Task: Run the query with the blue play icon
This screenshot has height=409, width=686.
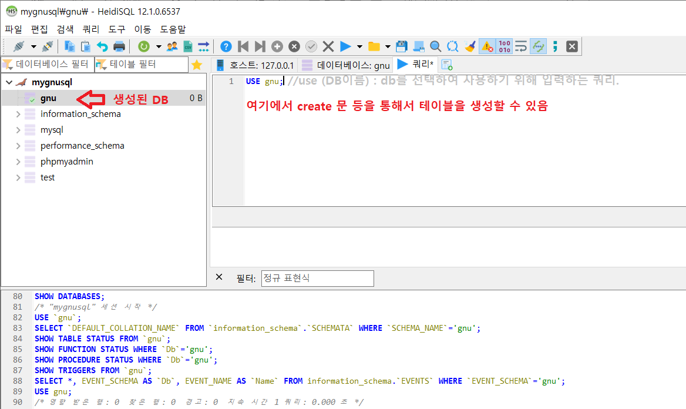Action: (345, 46)
